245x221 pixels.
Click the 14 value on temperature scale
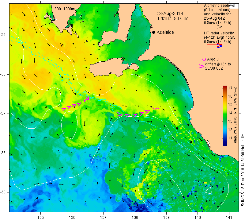click(230, 113)
